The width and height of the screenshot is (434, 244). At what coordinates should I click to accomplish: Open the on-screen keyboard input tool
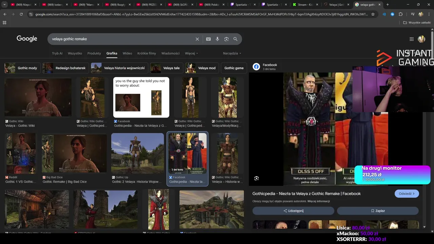209,39
